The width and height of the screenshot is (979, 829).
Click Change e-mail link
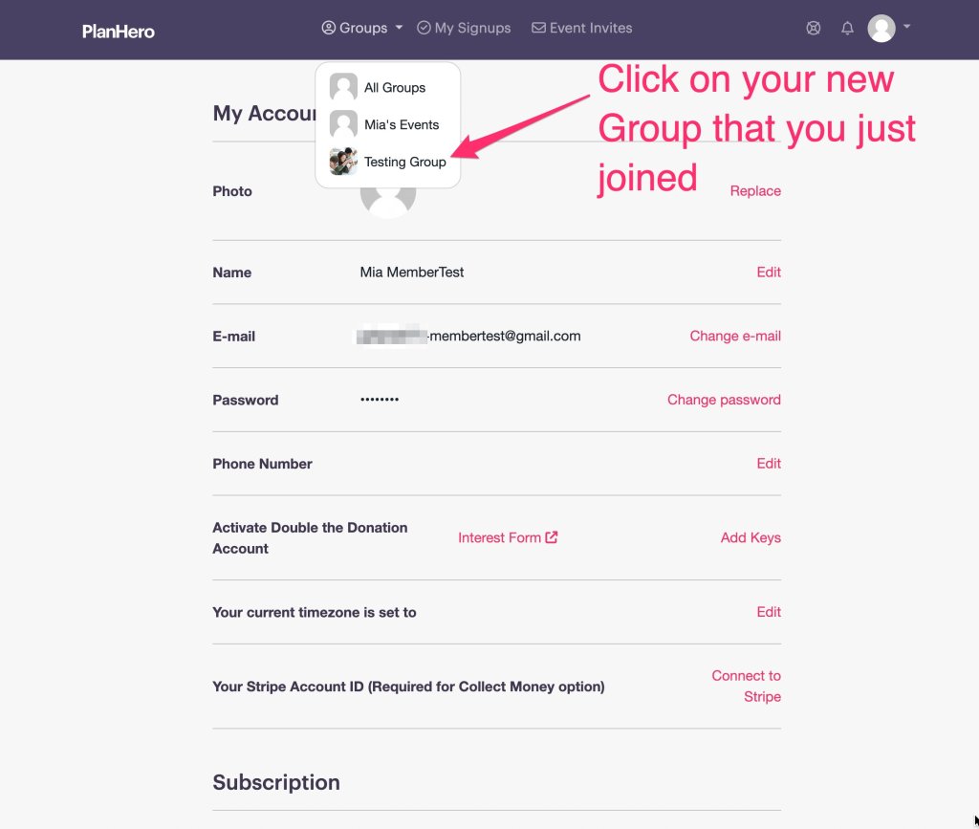point(734,337)
